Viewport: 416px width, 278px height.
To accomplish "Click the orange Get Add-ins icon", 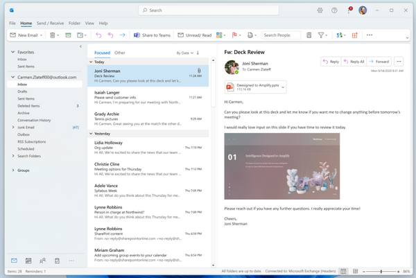I will point(355,35).
